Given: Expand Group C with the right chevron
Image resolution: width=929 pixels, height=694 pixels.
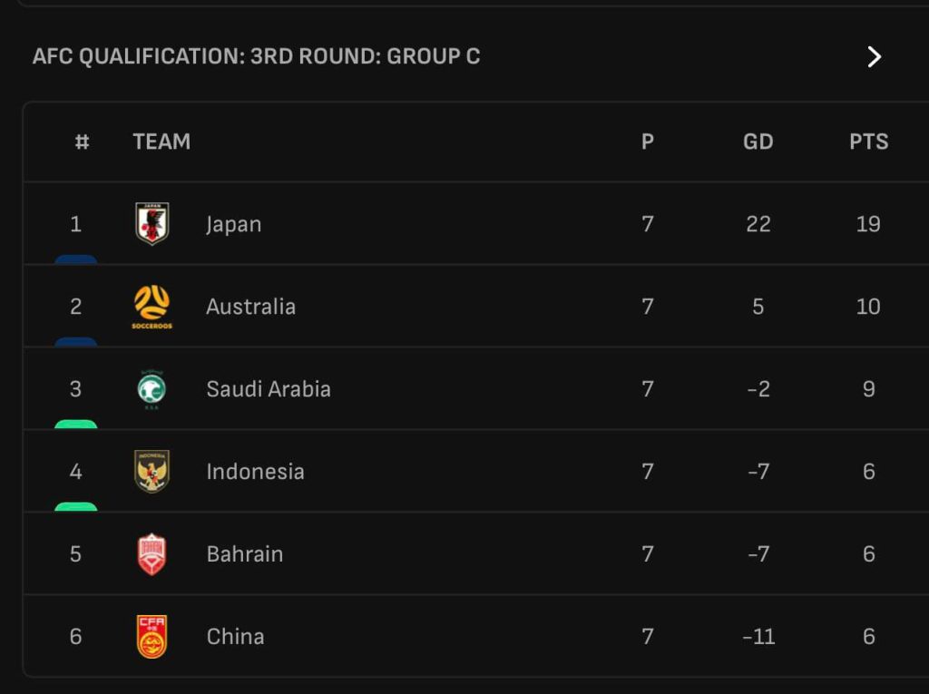Looking at the screenshot, I should point(874,57).
